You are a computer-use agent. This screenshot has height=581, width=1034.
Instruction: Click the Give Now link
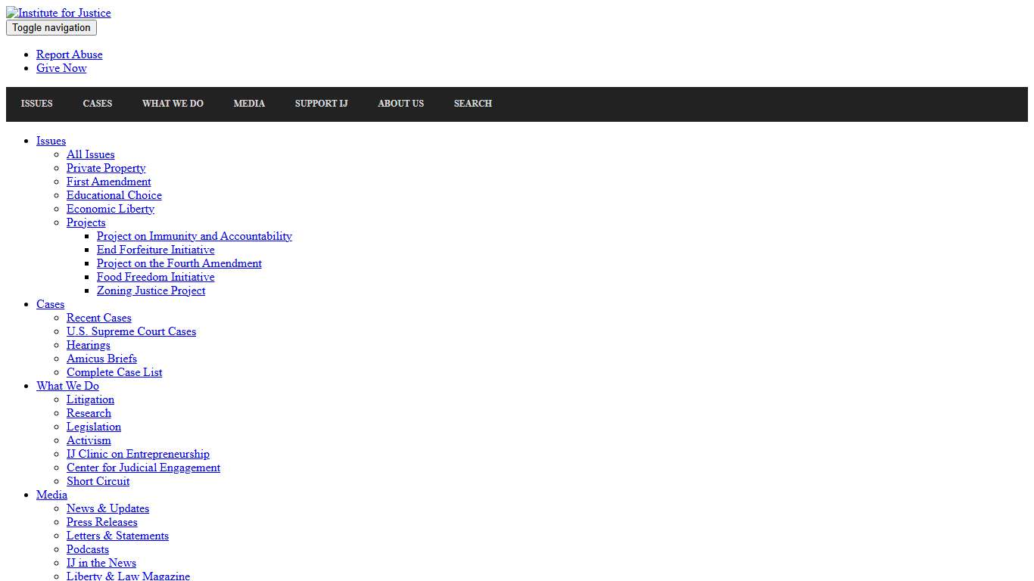[61, 68]
